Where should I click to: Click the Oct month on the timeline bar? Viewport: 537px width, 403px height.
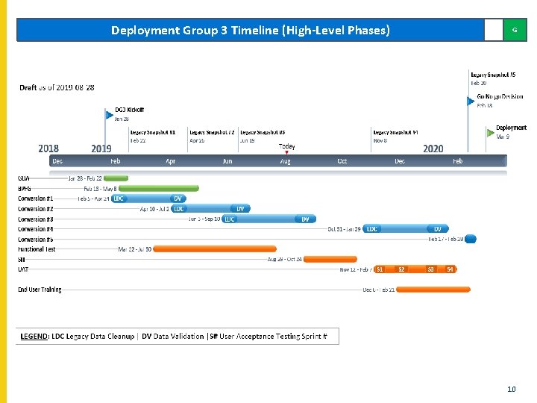(x=342, y=161)
